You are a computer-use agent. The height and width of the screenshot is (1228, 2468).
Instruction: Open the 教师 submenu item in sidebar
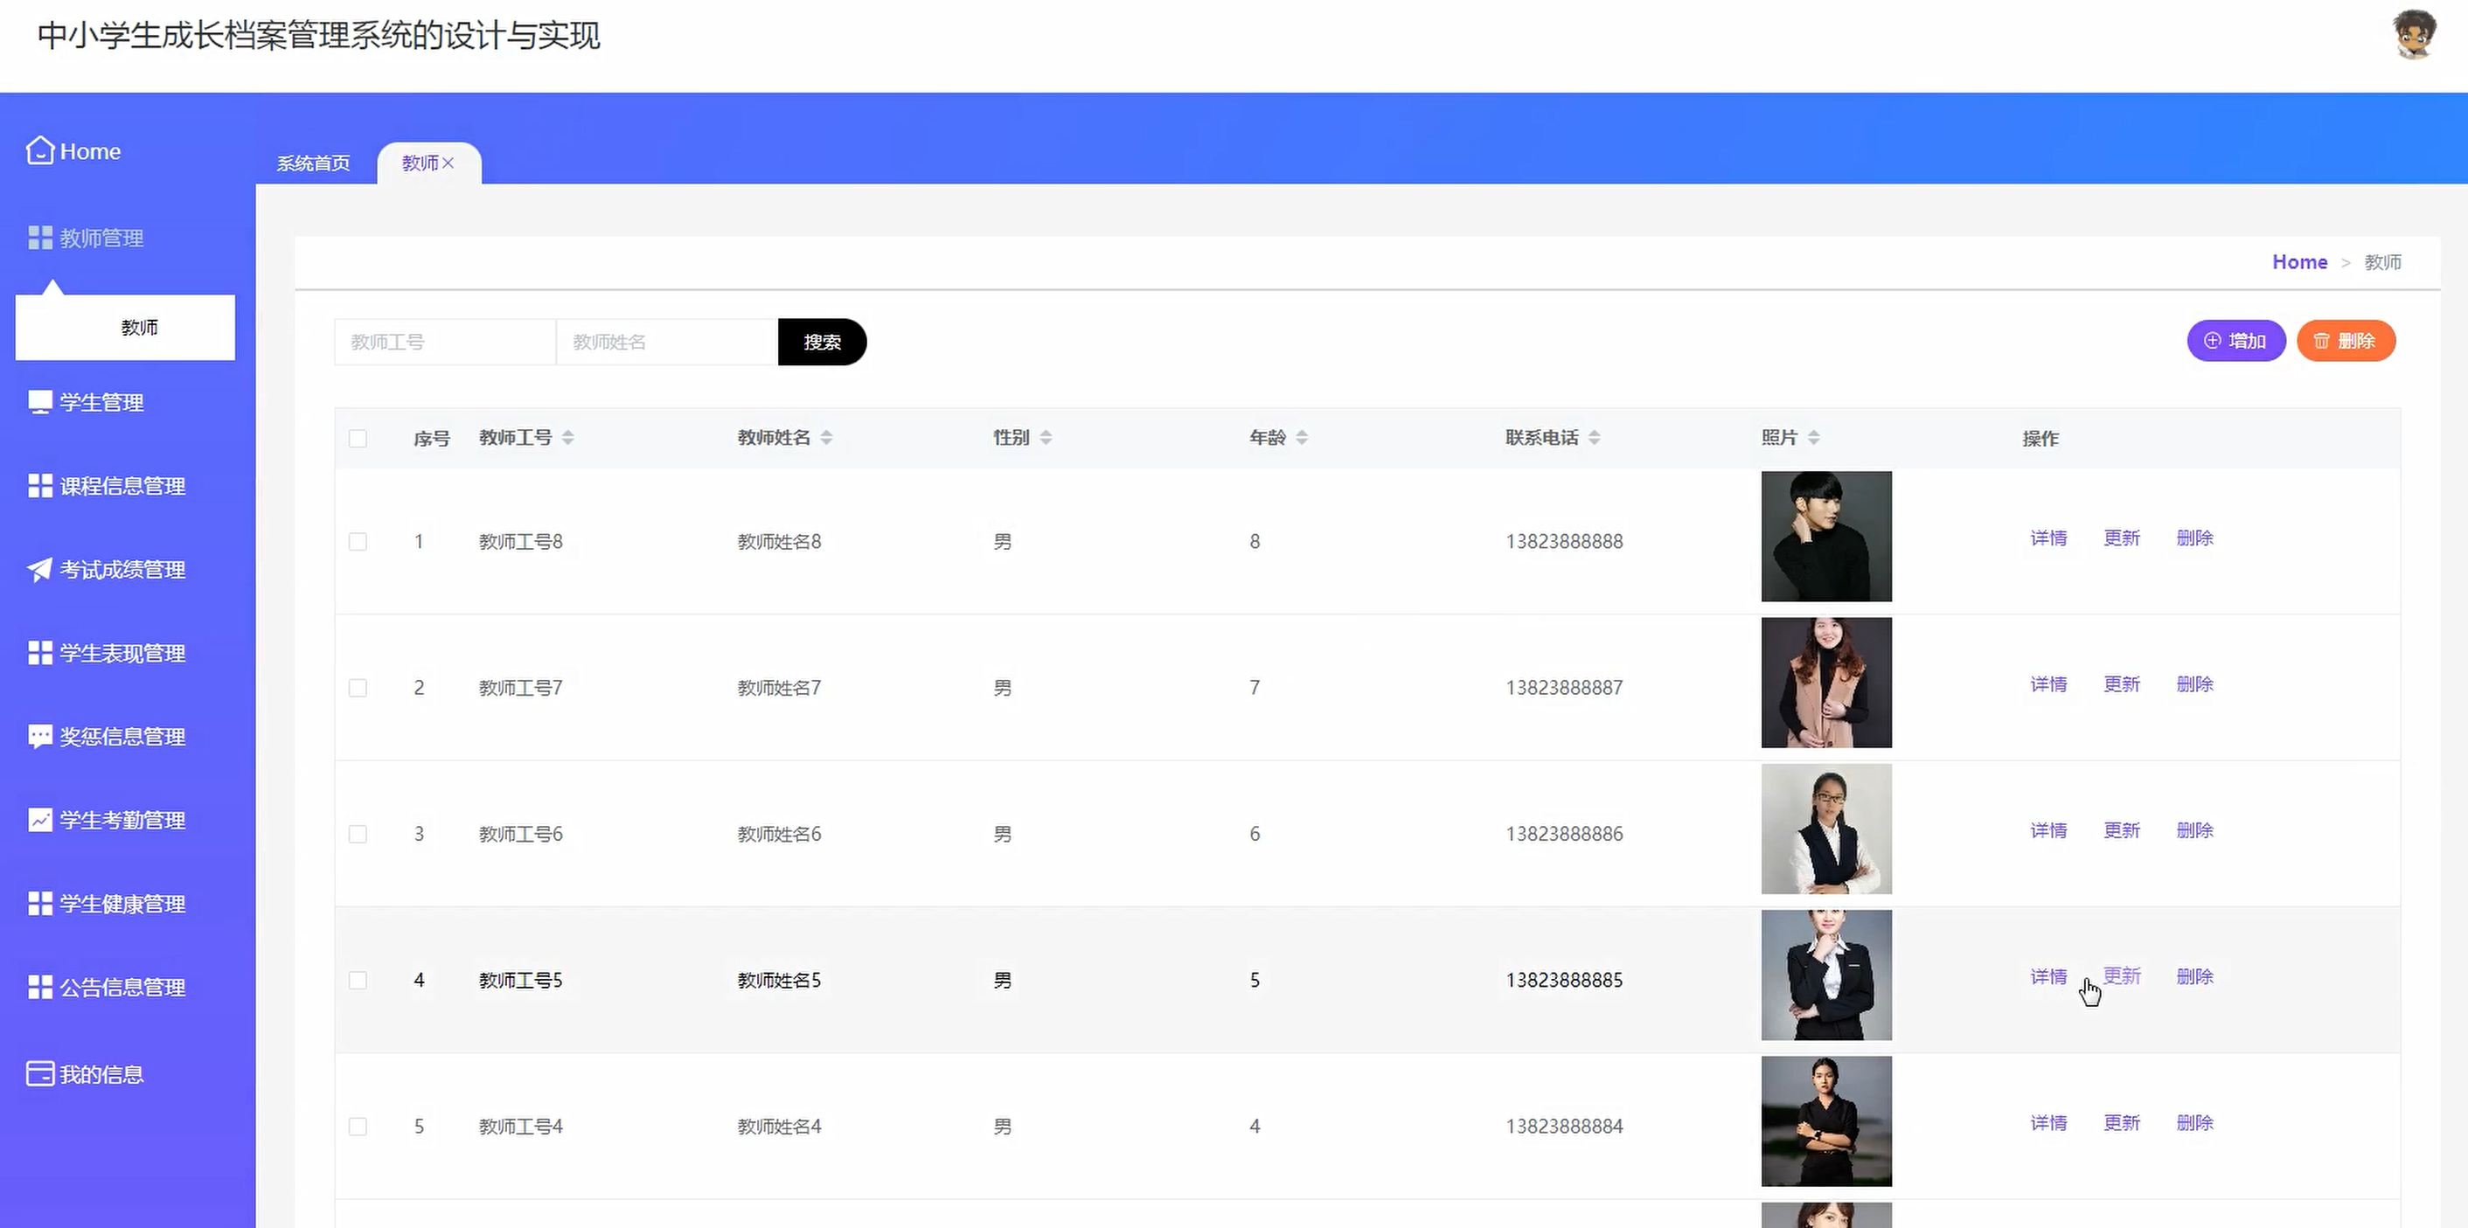pyautogui.click(x=126, y=328)
